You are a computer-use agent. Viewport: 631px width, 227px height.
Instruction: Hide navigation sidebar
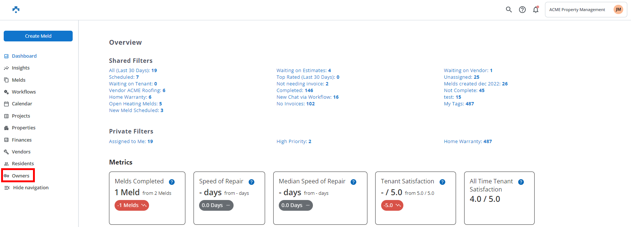26,188
